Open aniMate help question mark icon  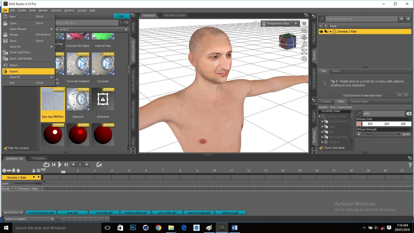pos(410,165)
